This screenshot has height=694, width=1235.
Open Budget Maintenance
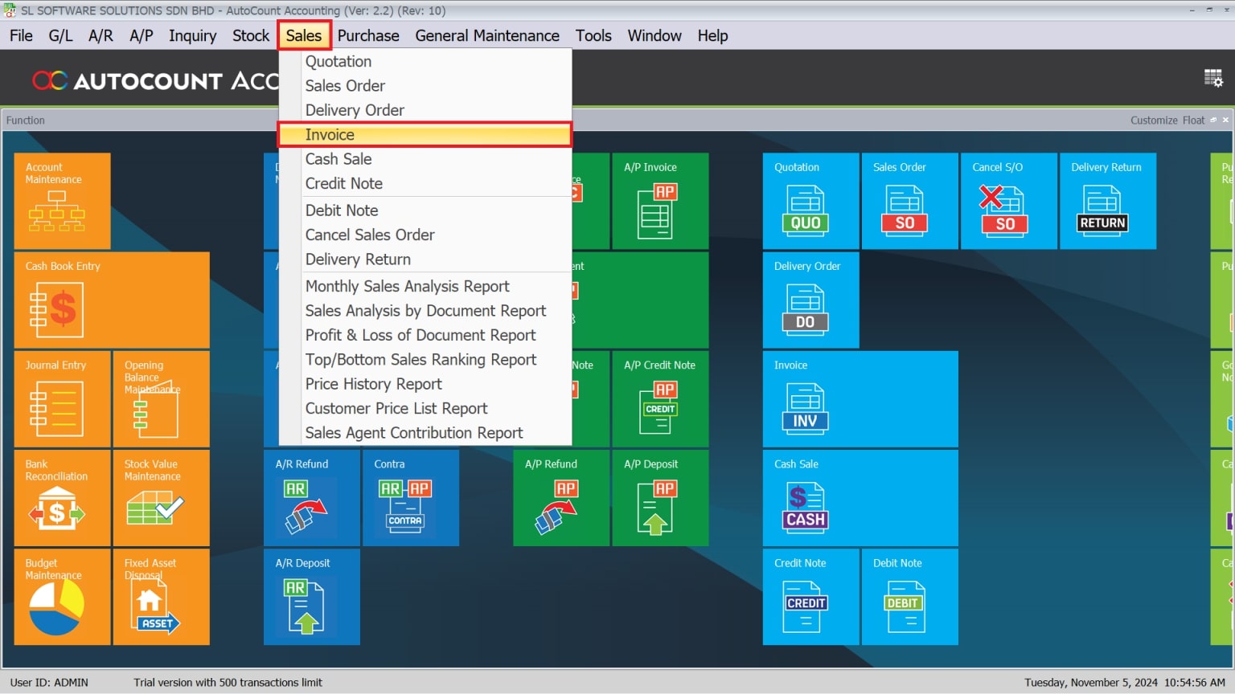click(62, 597)
